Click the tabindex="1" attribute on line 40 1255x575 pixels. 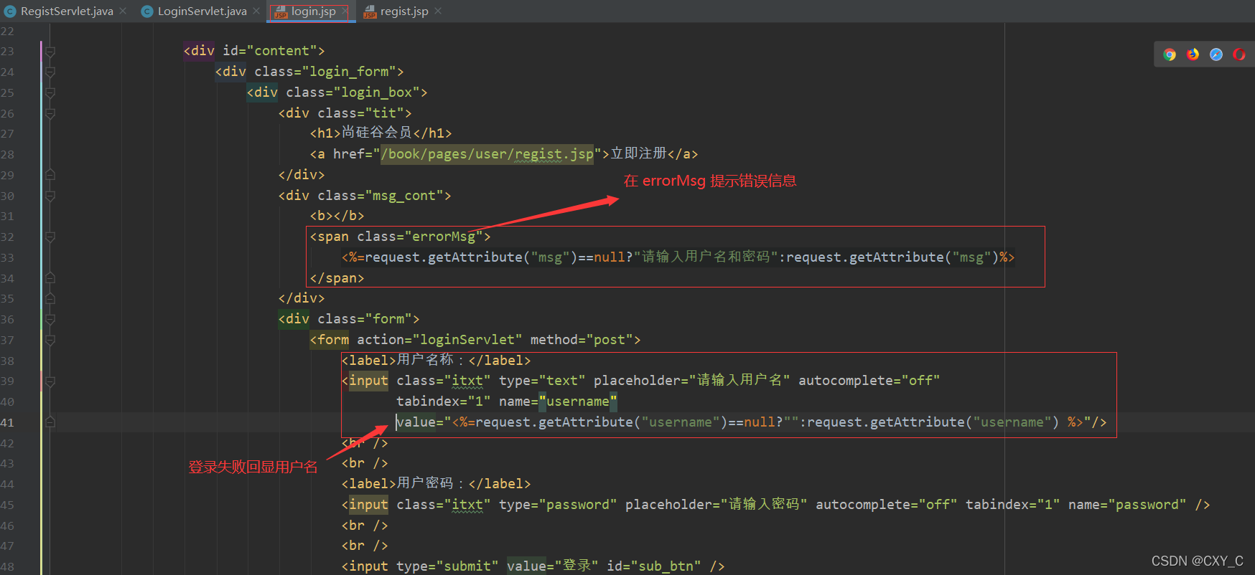tap(444, 401)
